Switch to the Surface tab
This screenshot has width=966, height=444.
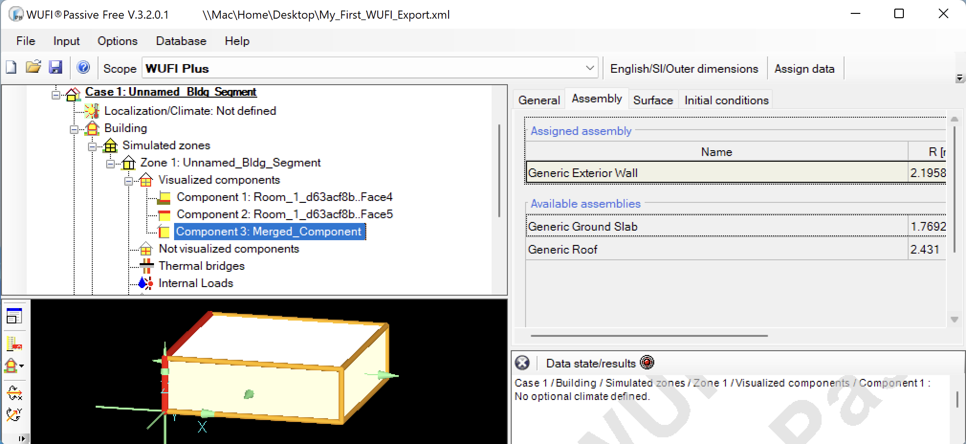tap(652, 100)
